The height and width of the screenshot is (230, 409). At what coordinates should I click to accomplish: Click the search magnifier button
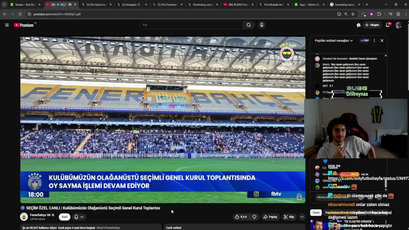pyautogui.click(x=249, y=25)
